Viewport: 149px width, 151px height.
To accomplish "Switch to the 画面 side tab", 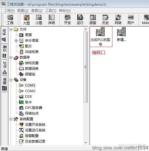I will (4, 84).
